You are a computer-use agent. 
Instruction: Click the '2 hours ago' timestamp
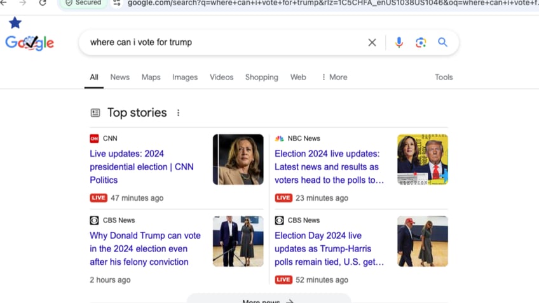point(110,280)
